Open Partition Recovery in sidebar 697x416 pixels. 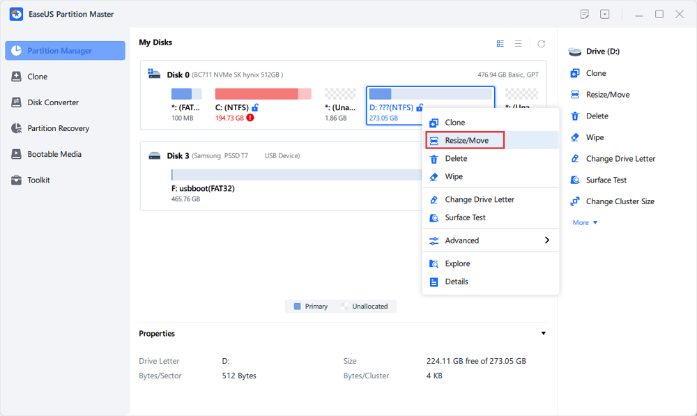pos(59,128)
